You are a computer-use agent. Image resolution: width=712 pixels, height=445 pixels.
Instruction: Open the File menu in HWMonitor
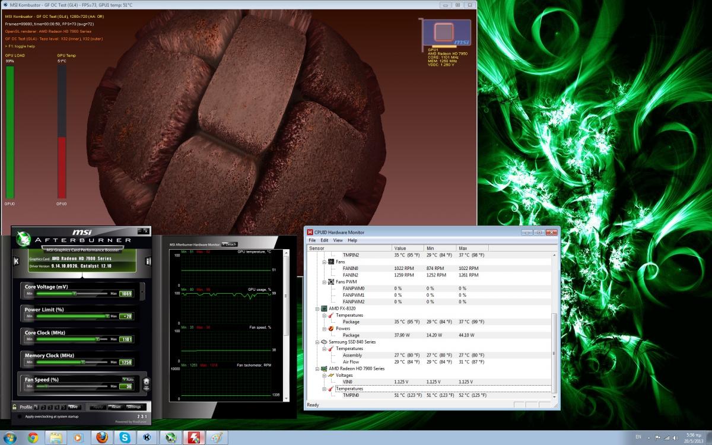(x=312, y=240)
